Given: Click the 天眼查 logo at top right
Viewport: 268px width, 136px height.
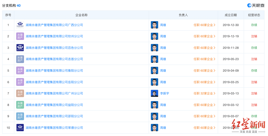Looking at the screenshot, I should (256, 5).
